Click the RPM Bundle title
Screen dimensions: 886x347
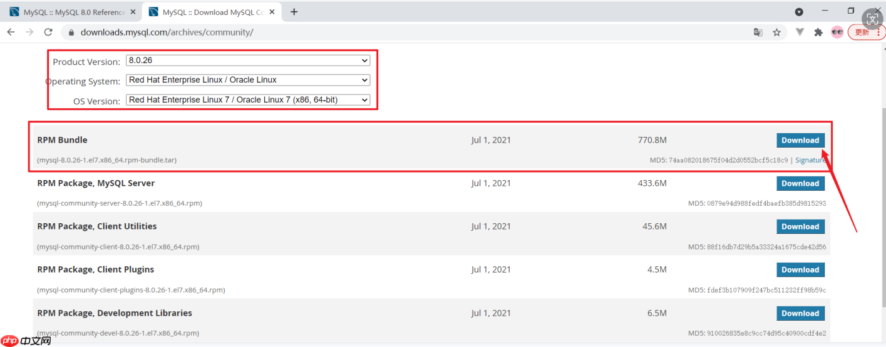63,140
